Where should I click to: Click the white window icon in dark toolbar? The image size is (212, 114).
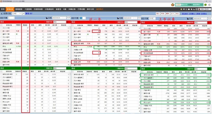pyautogui.click(x=189, y=9)
